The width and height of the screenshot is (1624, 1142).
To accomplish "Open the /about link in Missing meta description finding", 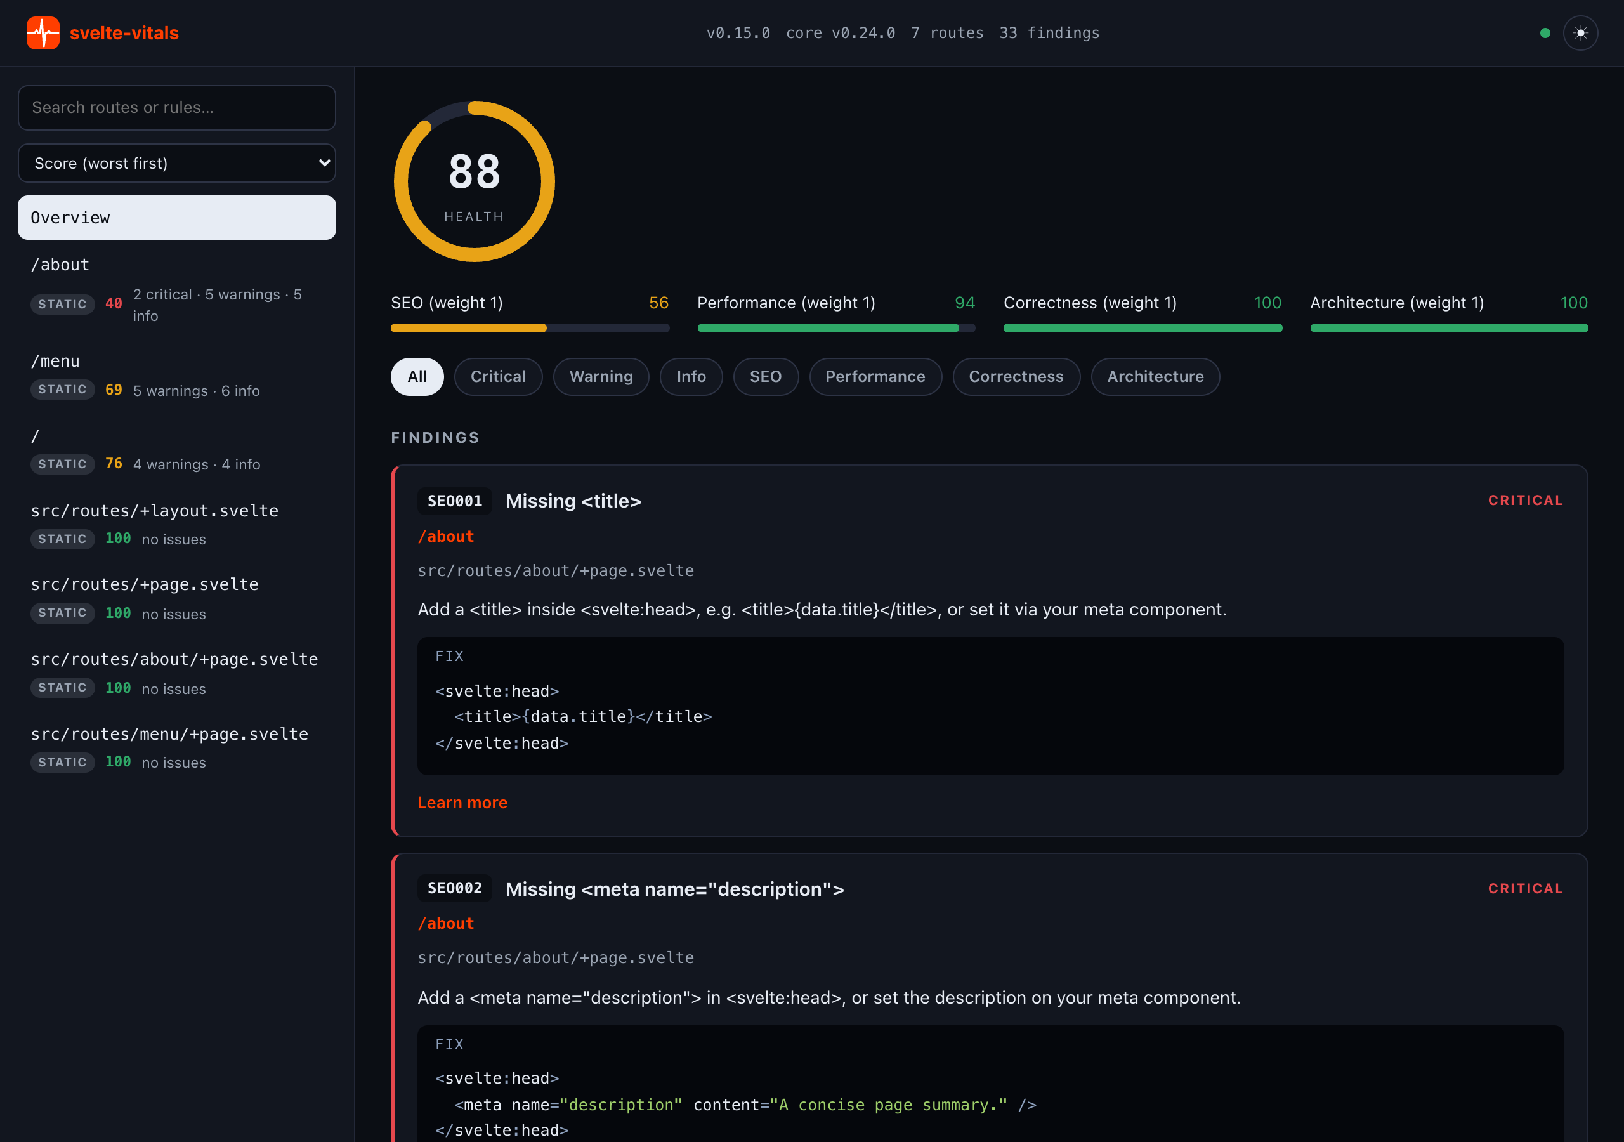I will (447, 923).
